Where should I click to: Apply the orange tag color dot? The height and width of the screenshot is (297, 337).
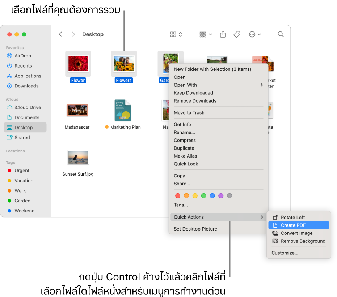tap(186, 196)
